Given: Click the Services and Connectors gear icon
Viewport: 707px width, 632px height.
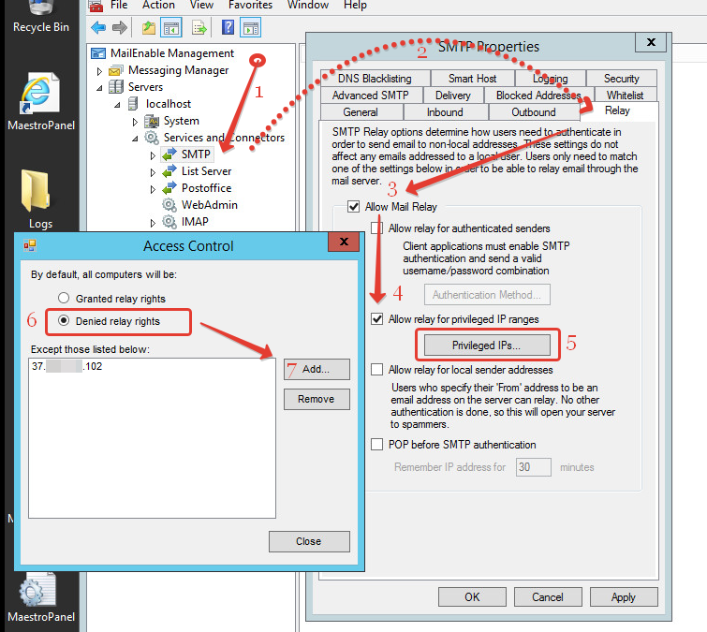Looking at the screenshot, I should click(x=152, y=138).
